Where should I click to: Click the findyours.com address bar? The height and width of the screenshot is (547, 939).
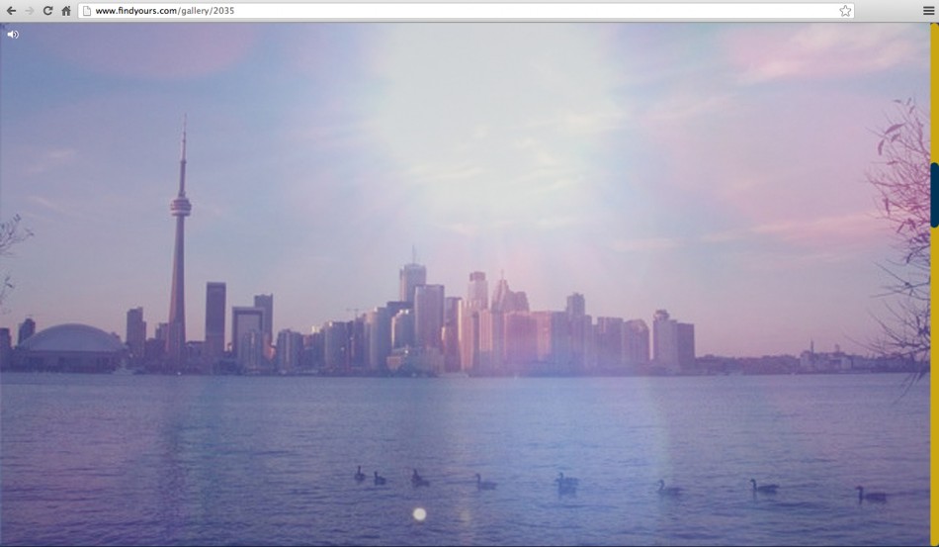(x=466, y=11)
